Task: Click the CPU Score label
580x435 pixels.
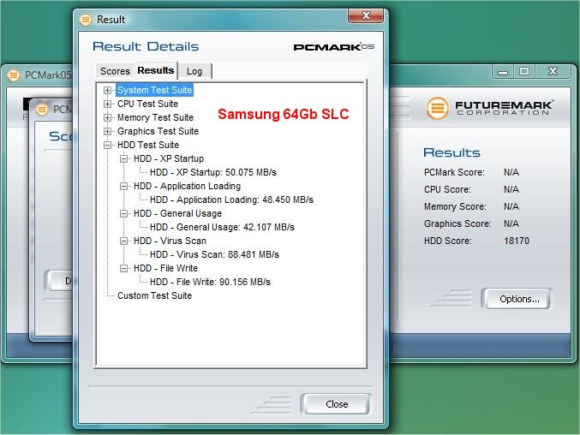Action: 447,189
